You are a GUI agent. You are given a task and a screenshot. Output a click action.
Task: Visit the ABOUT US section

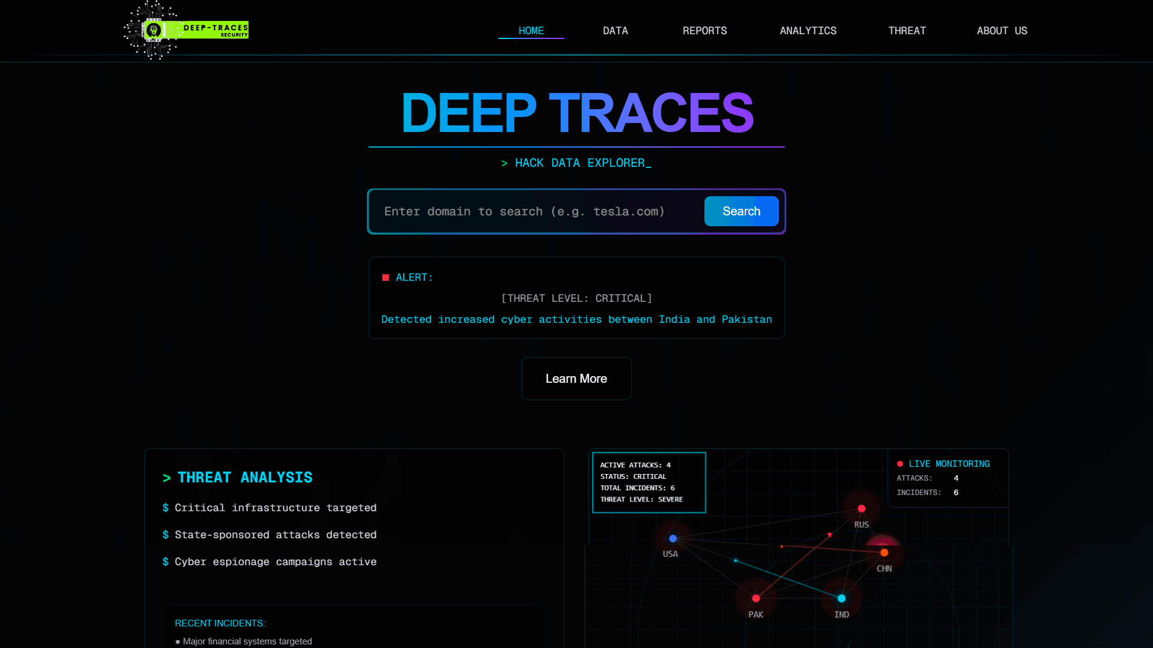(1002, 31)
